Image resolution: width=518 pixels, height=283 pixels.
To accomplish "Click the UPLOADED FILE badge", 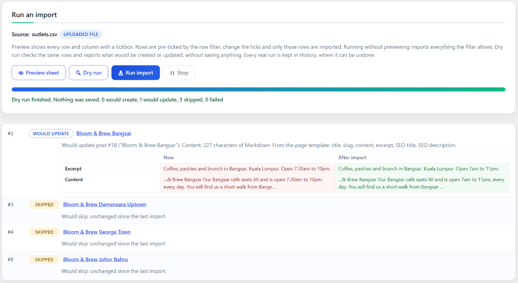I will pyautogui.click(x=81, y=34).
